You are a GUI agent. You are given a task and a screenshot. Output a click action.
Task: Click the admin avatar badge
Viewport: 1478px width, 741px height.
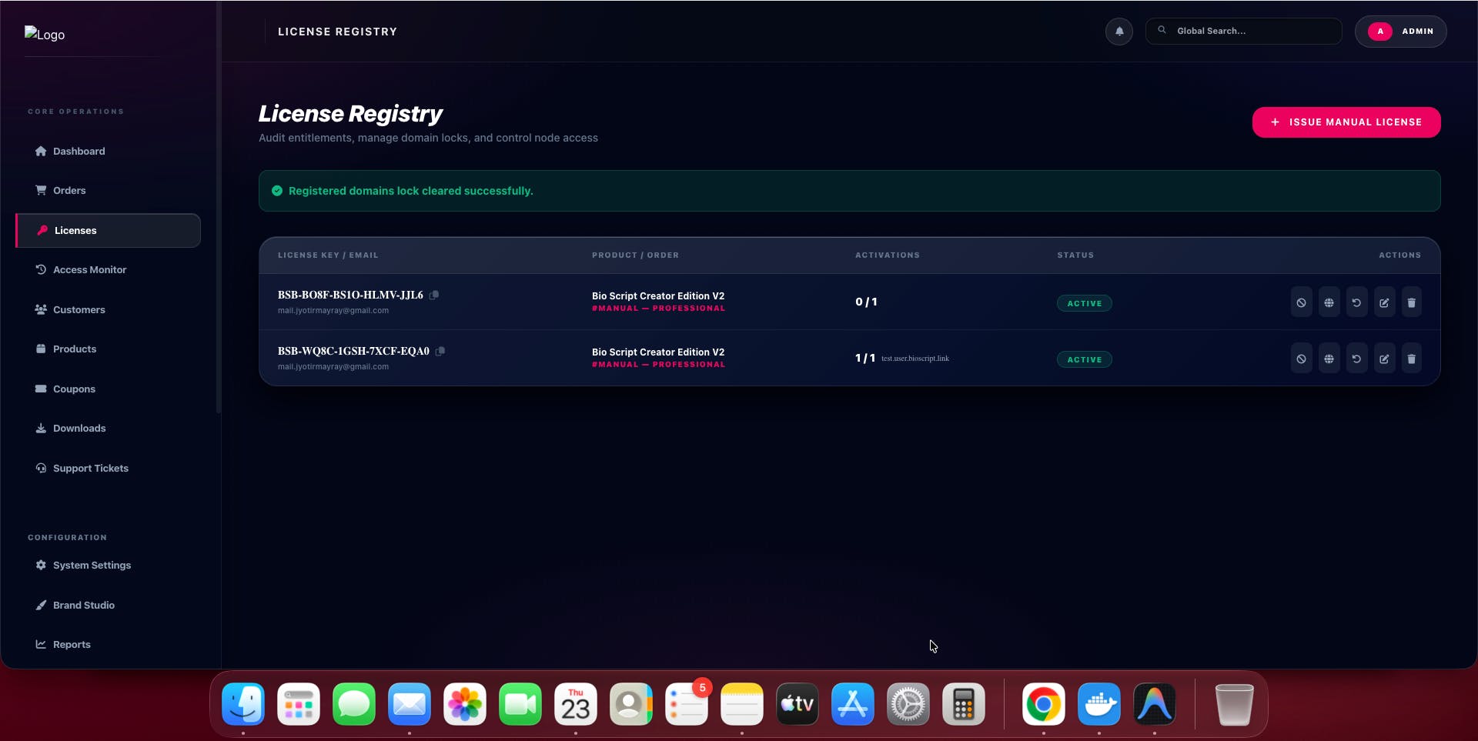1380,32
